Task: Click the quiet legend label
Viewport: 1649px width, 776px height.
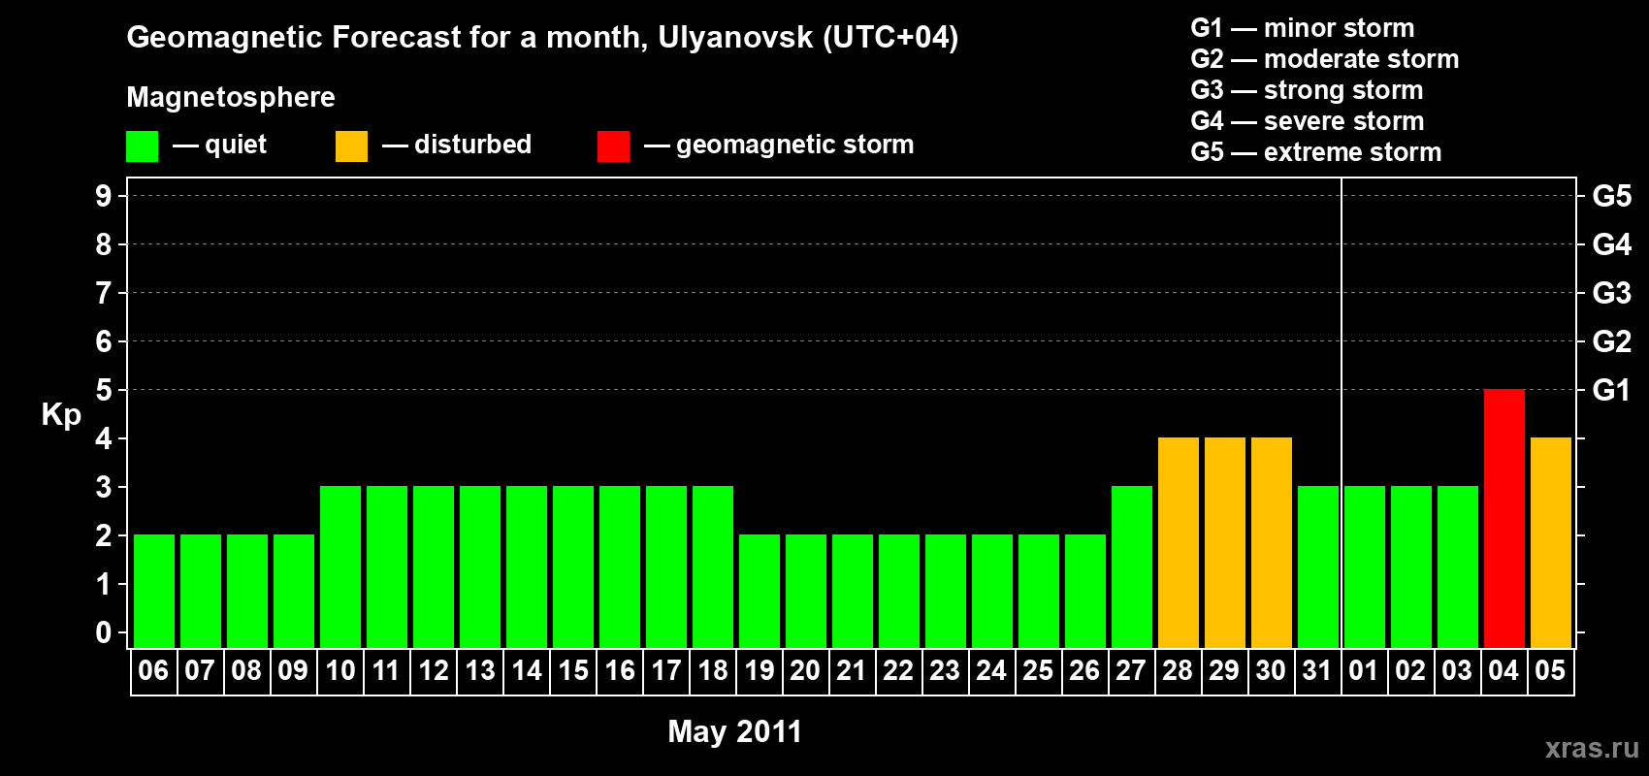Action: coord(236,145)
